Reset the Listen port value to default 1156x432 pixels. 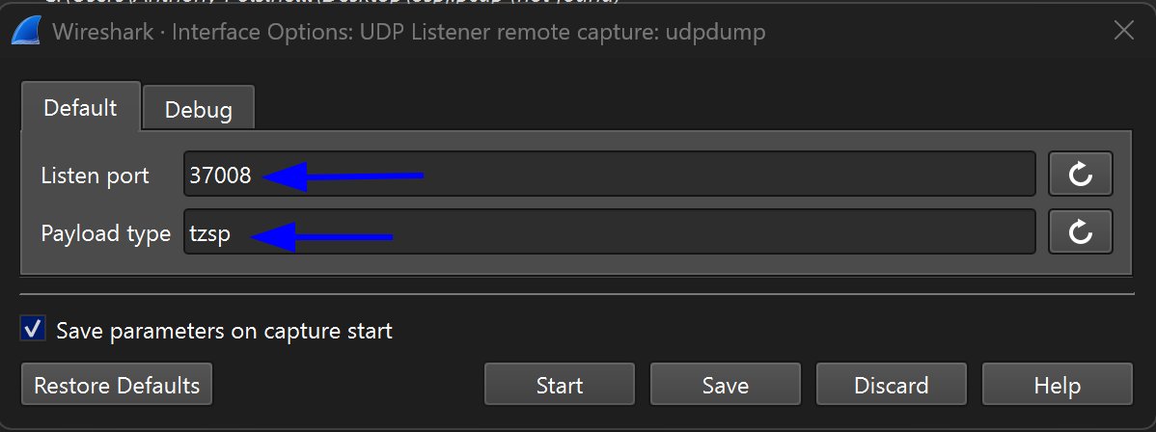(1081, 175)
